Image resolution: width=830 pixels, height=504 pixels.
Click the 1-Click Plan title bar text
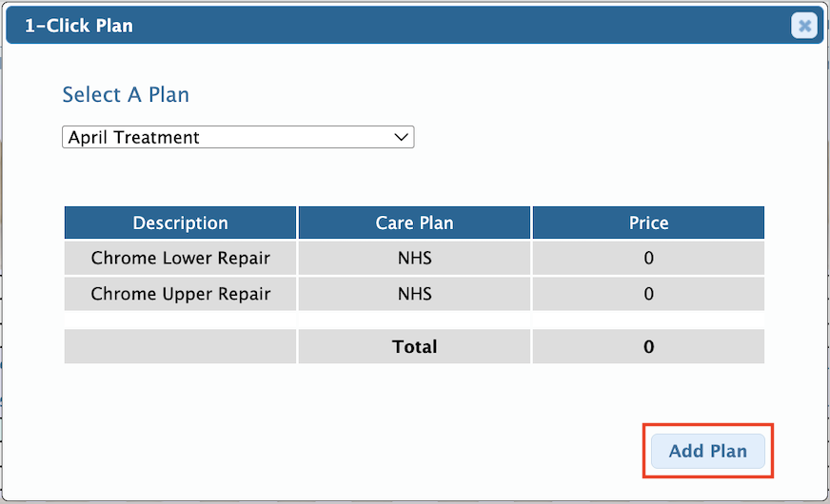coord(79,26)
